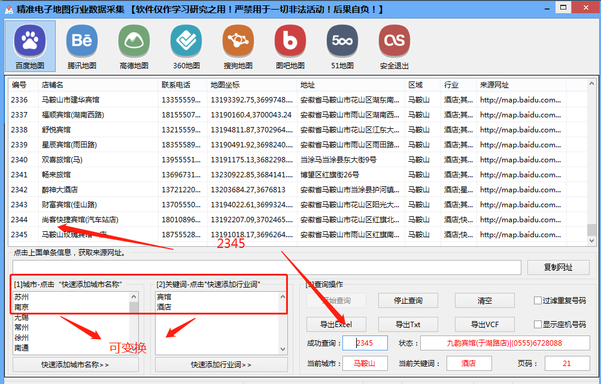Select 南京 in the city list
Screen dimensions: 601x384
(22, 307)
